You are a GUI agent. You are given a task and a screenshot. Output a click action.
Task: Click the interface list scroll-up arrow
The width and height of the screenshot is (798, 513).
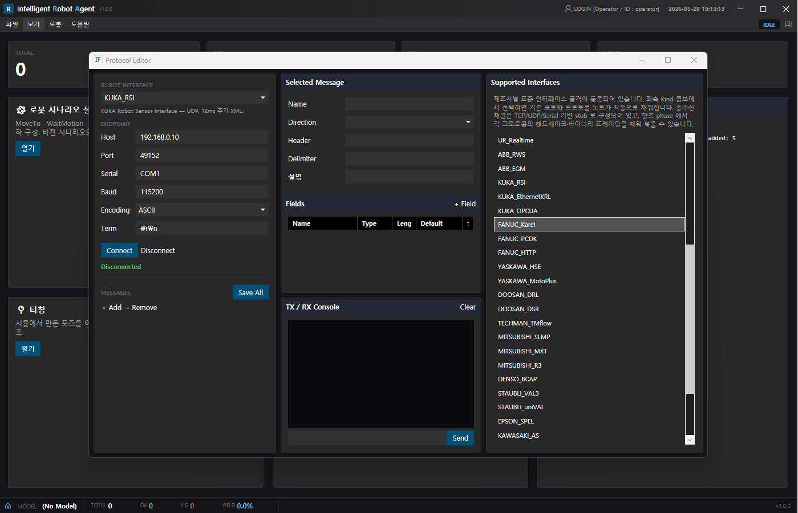690,138
